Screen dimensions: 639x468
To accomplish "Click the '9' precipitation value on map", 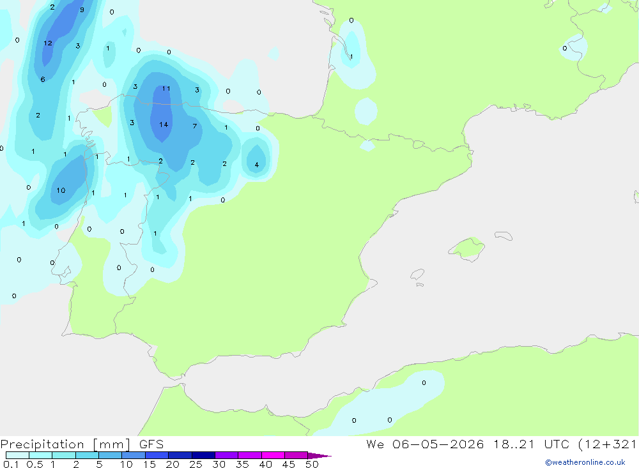I will click(82, 10).
